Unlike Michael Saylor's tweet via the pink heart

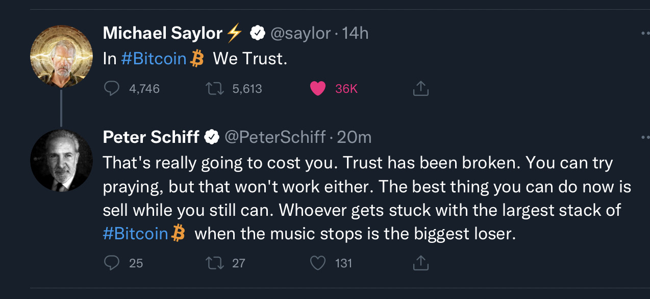coord(318,89)
